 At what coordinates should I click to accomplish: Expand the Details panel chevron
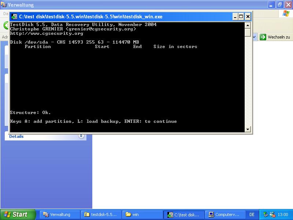point(81,136)
